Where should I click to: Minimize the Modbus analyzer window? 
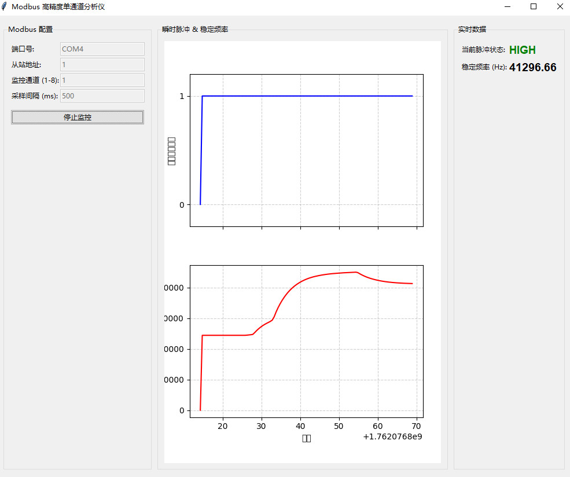507,7
